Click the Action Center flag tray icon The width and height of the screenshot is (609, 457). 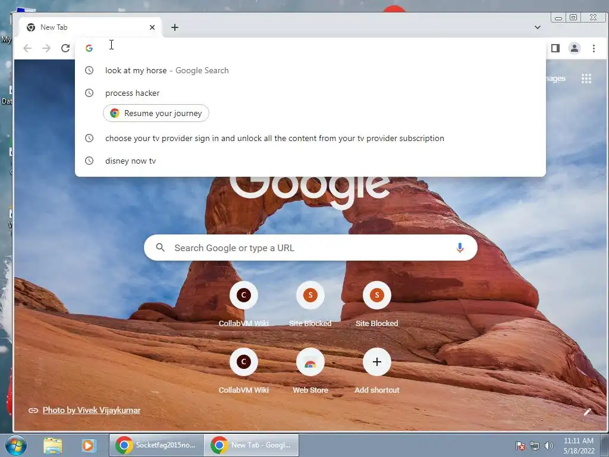[x=520, y=446]
